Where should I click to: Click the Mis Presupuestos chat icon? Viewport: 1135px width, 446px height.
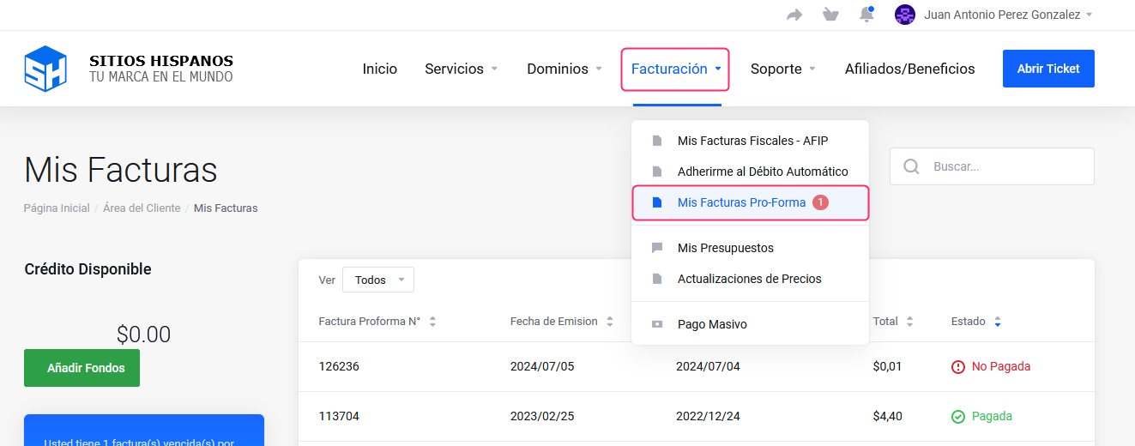pos(657,248)
